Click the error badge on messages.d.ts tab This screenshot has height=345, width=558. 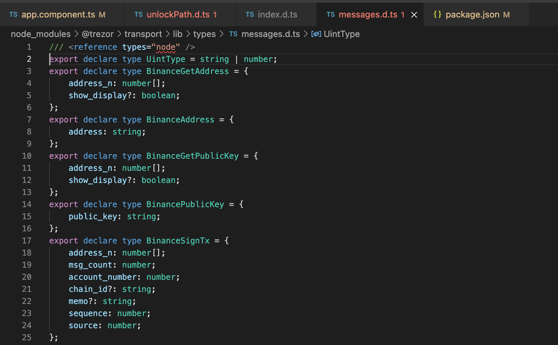(x=403, y=14)
